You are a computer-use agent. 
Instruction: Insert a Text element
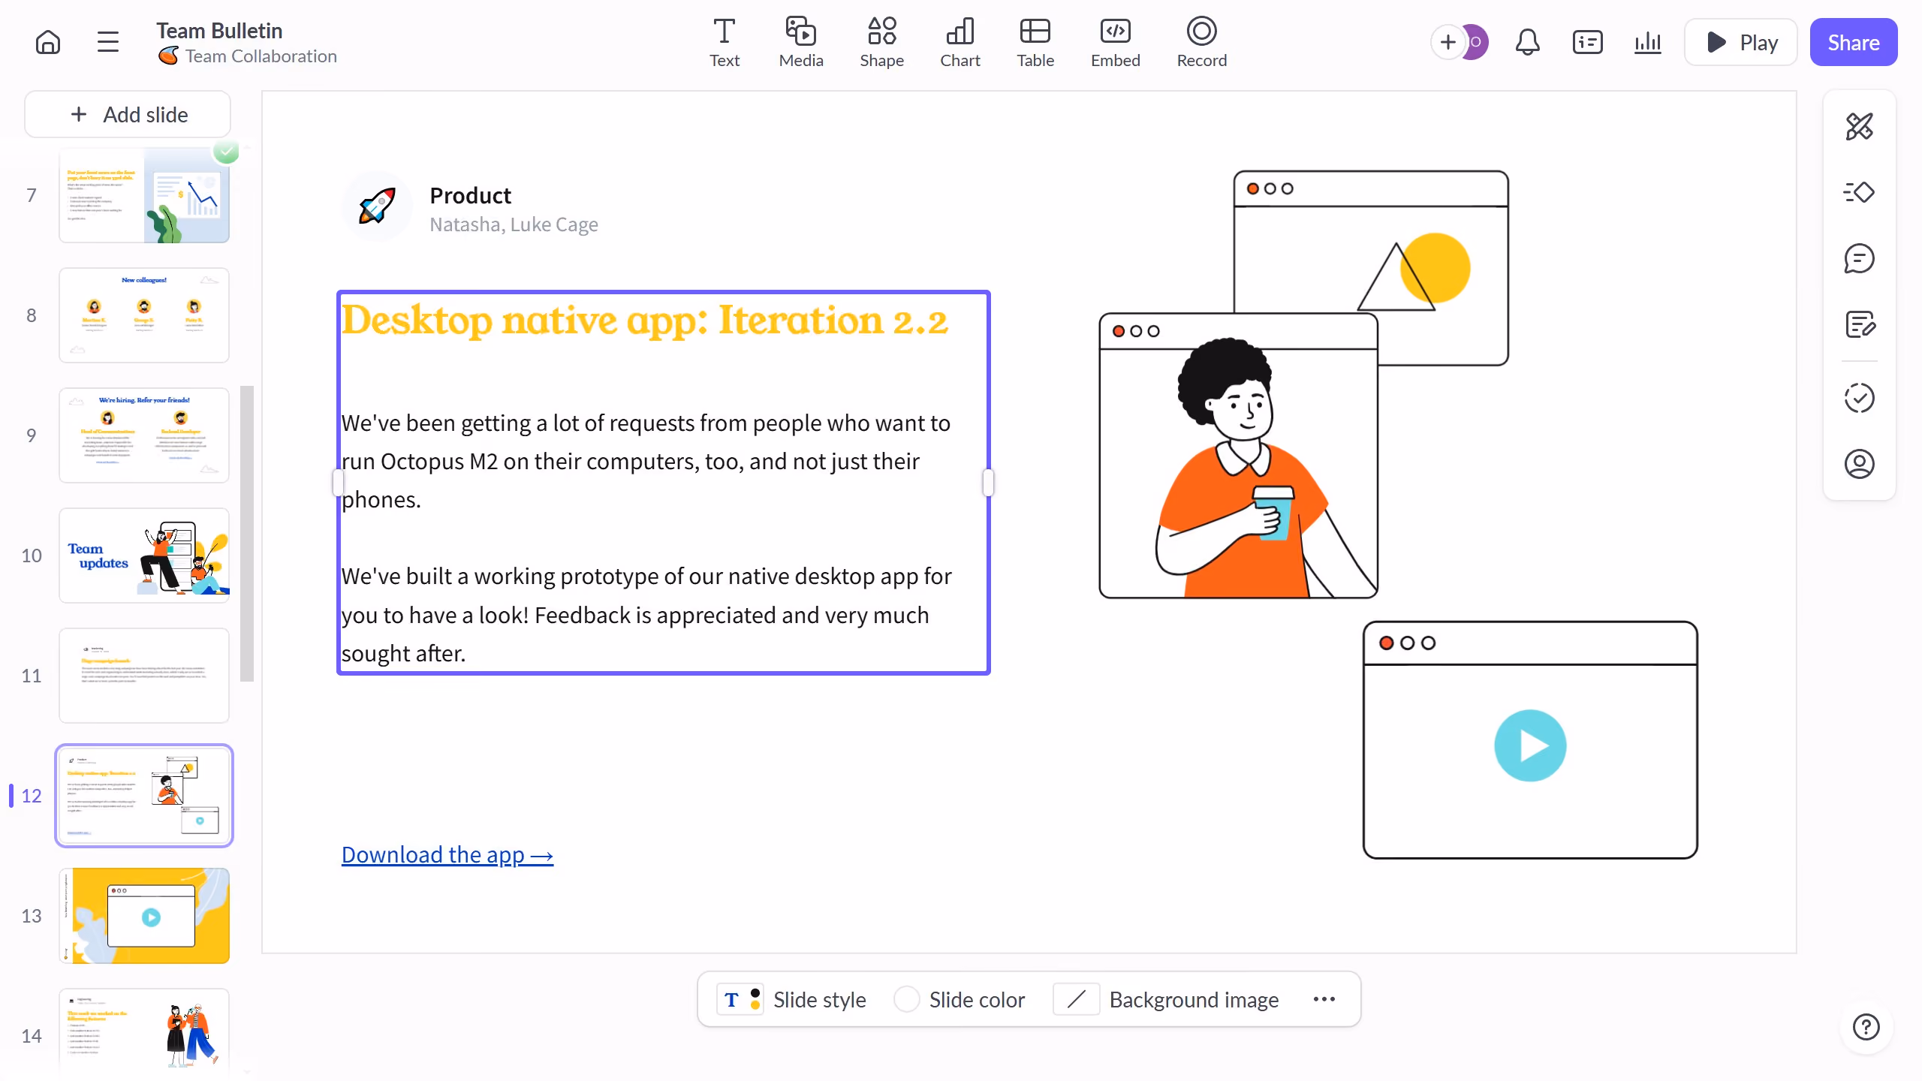coord(725,43)
